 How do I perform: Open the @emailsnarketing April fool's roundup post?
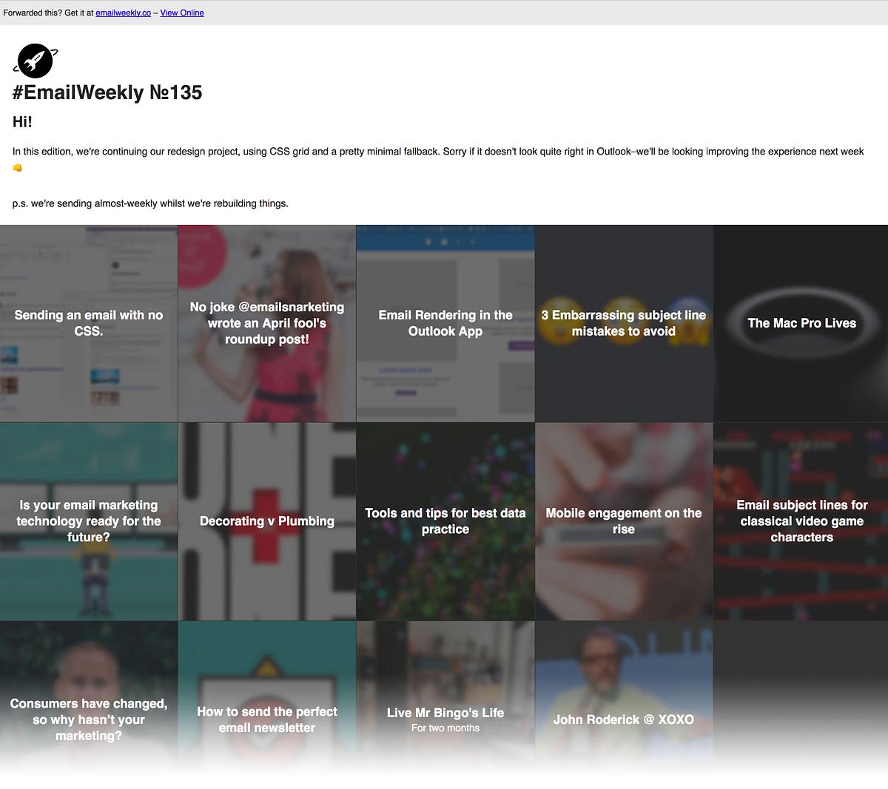[x=266, y=323]
